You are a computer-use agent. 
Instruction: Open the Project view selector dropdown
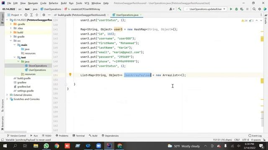[15, 15]
